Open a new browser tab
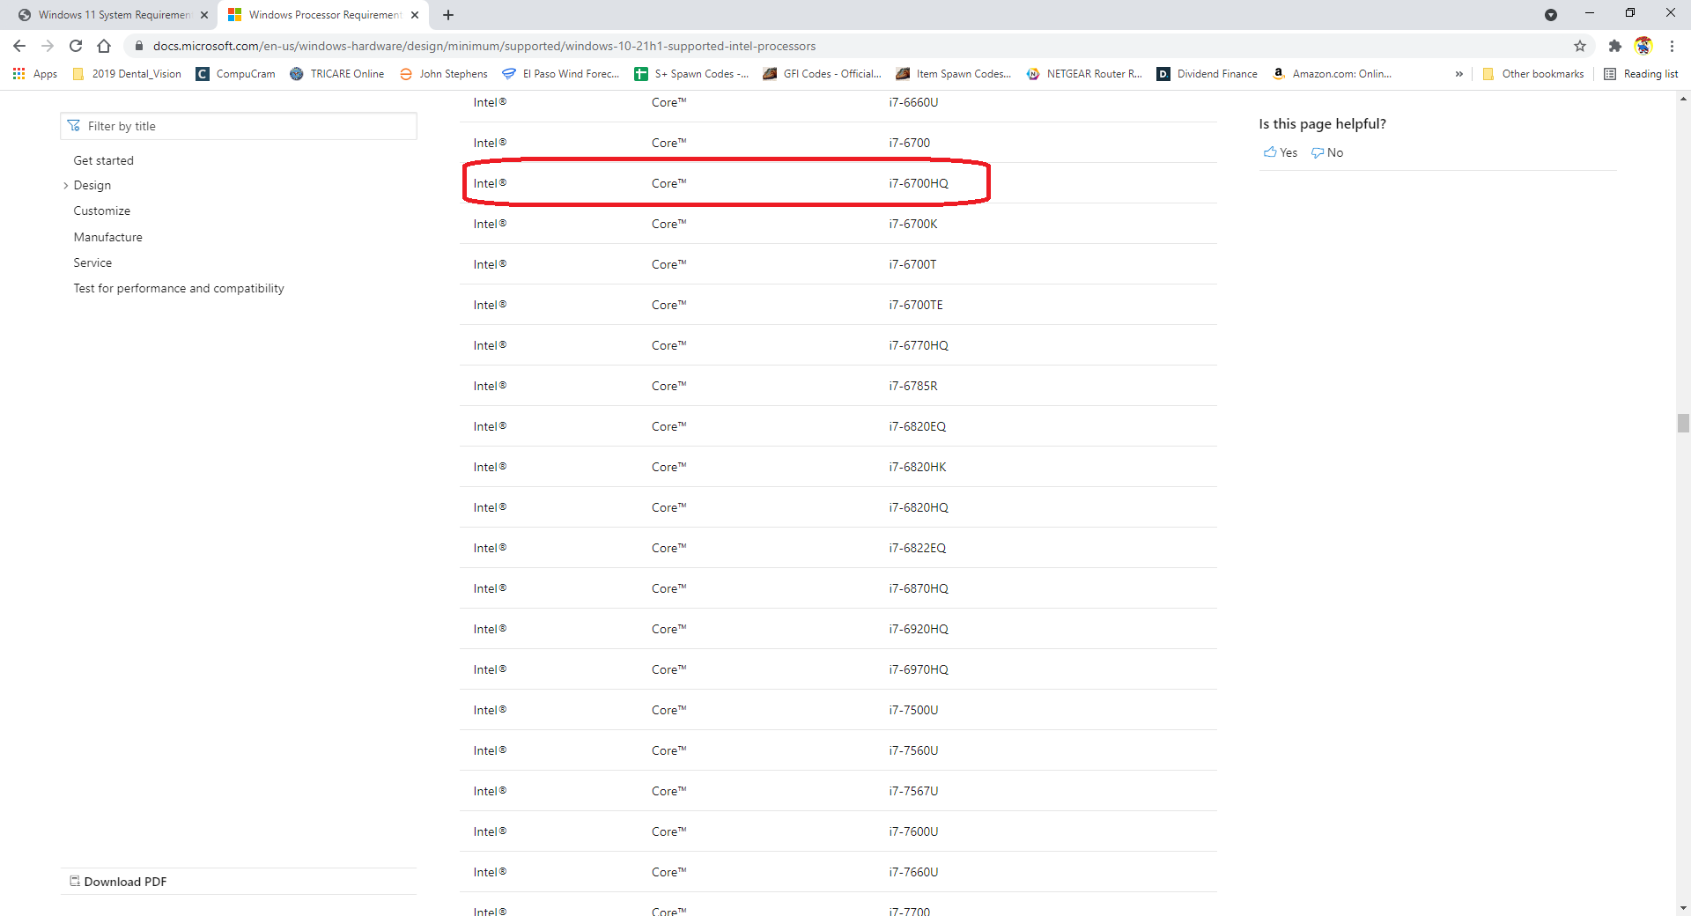 (x=448, y=15)
